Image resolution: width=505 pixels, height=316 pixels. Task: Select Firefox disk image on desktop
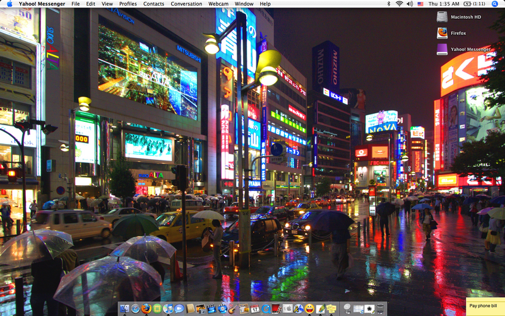[x=443, y=33]
